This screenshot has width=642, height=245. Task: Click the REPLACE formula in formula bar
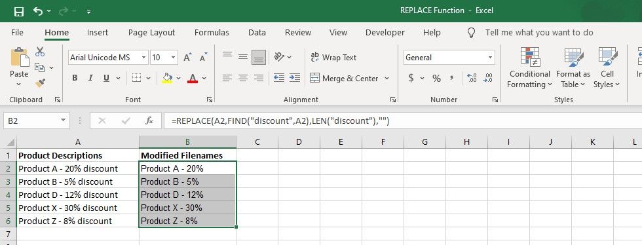point(280,121)
